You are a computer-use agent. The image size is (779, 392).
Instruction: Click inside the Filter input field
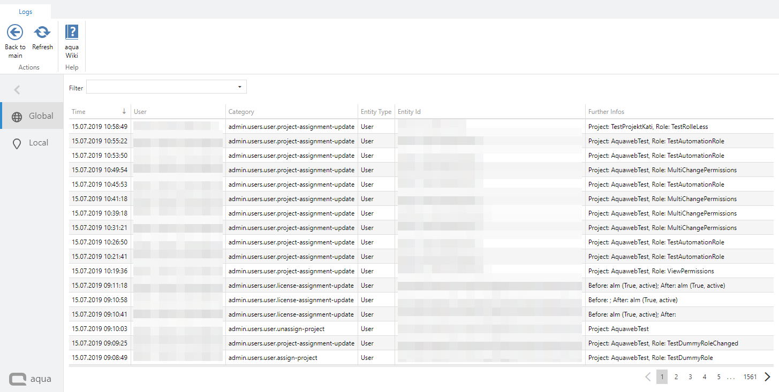pyautogui.click(x=161, y=87)
